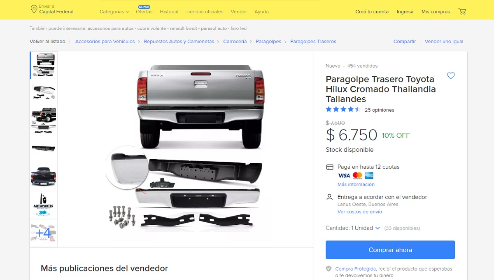Viewport: 494px width, 280px height.
Task: Open Más información payment link
Action: pyautogui.click(x=356, y=184)
